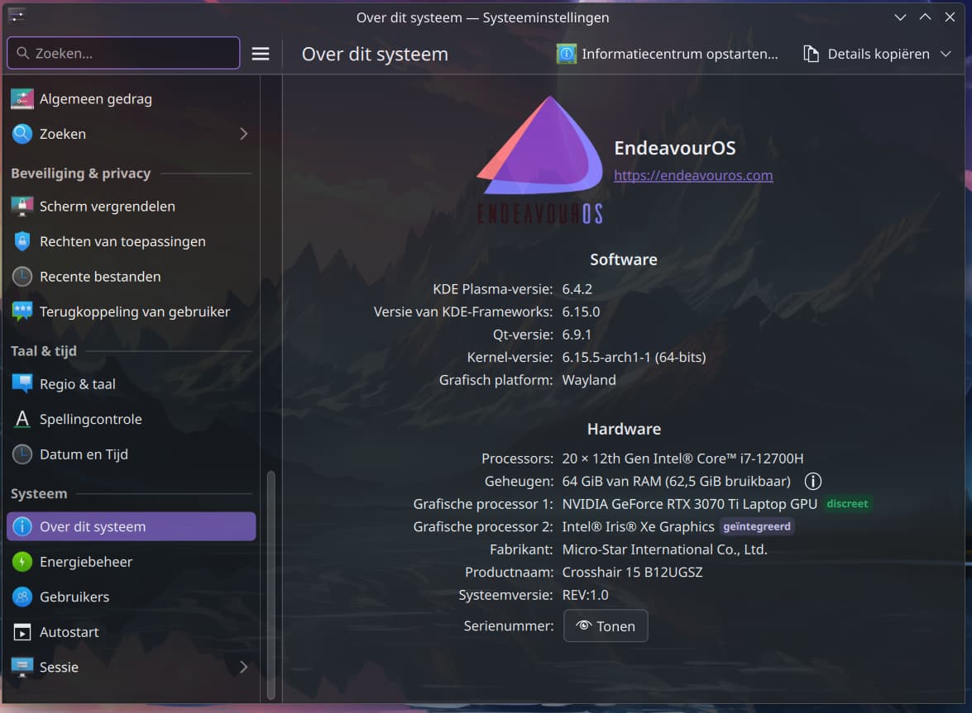Open the hamburger menu beside search

[x=261, y=54]
